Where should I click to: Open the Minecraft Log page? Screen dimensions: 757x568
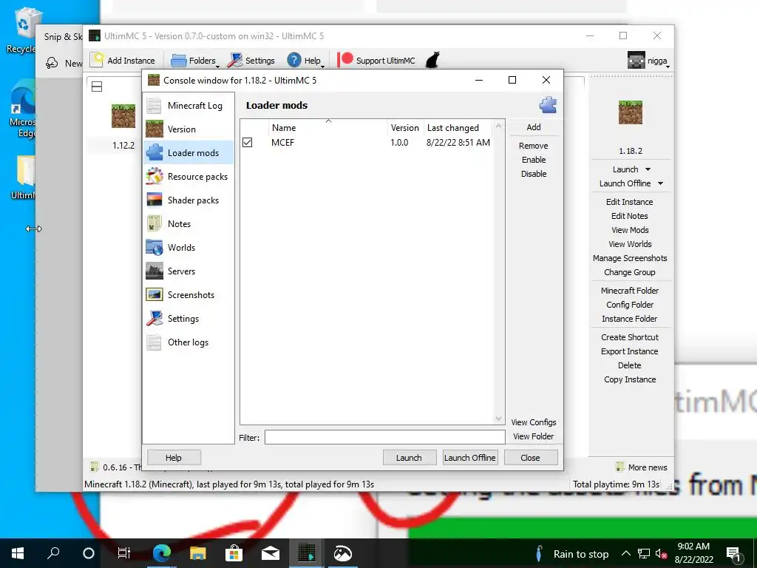click(x=189, y=105)
